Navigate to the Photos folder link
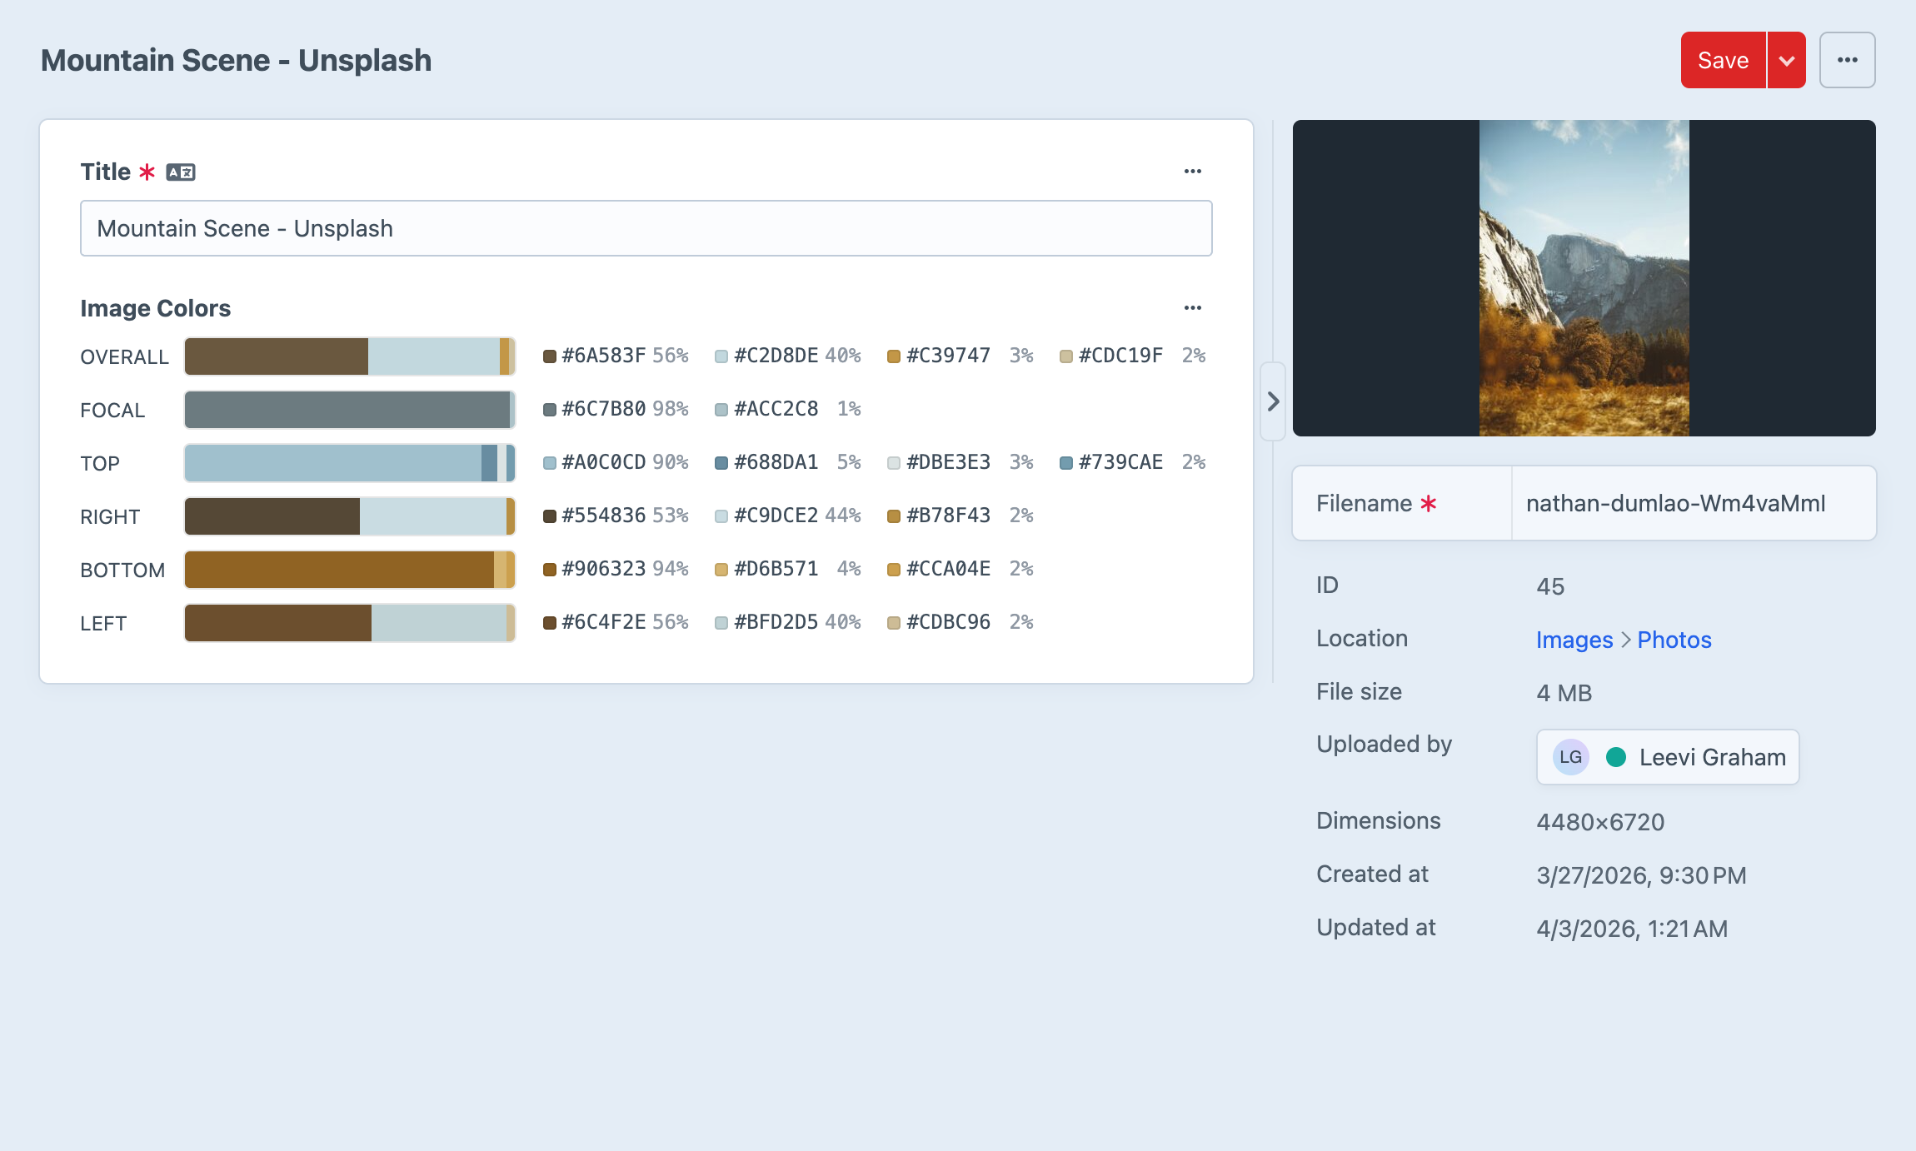The width and height of the screenshot is (1916, 1151). 1674,640
